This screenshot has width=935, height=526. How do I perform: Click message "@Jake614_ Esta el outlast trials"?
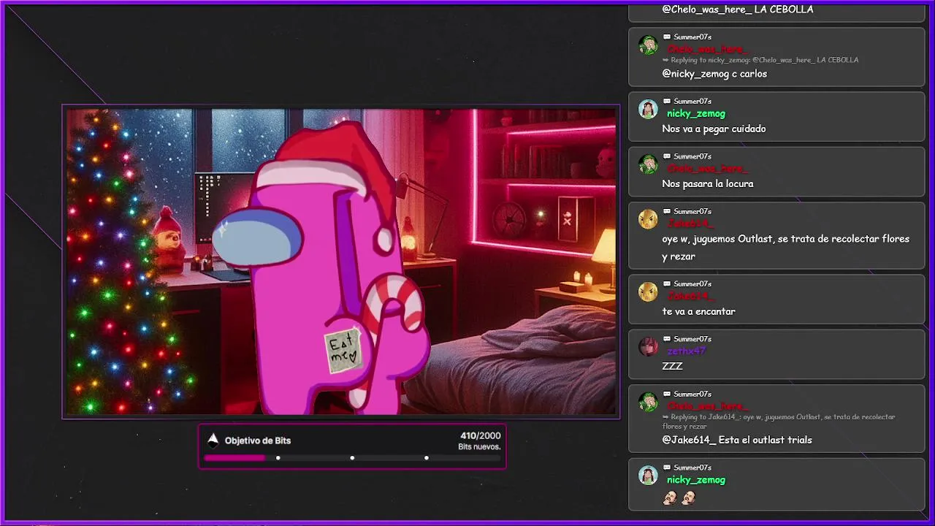[737, 440]
